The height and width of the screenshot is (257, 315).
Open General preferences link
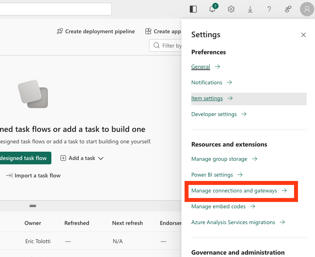click(200, 67)
